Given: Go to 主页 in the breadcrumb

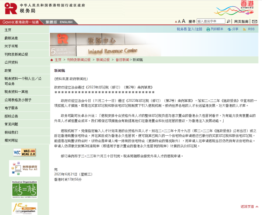Looking at the screenshot, I should [58, 60].
